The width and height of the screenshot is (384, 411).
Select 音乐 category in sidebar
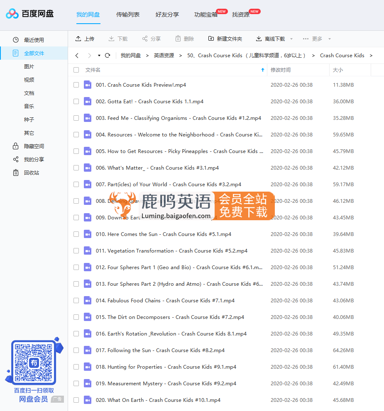click(x=29, y=106)
